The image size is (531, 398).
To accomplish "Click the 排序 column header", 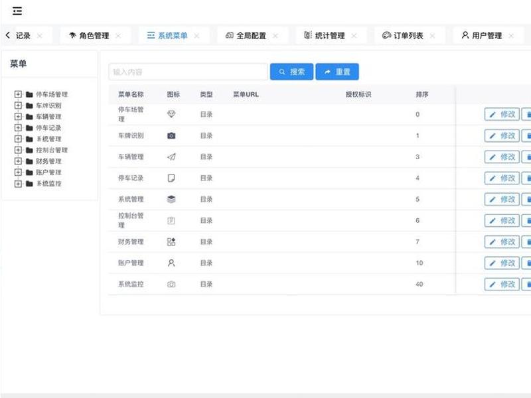I will tap(422, 94).
